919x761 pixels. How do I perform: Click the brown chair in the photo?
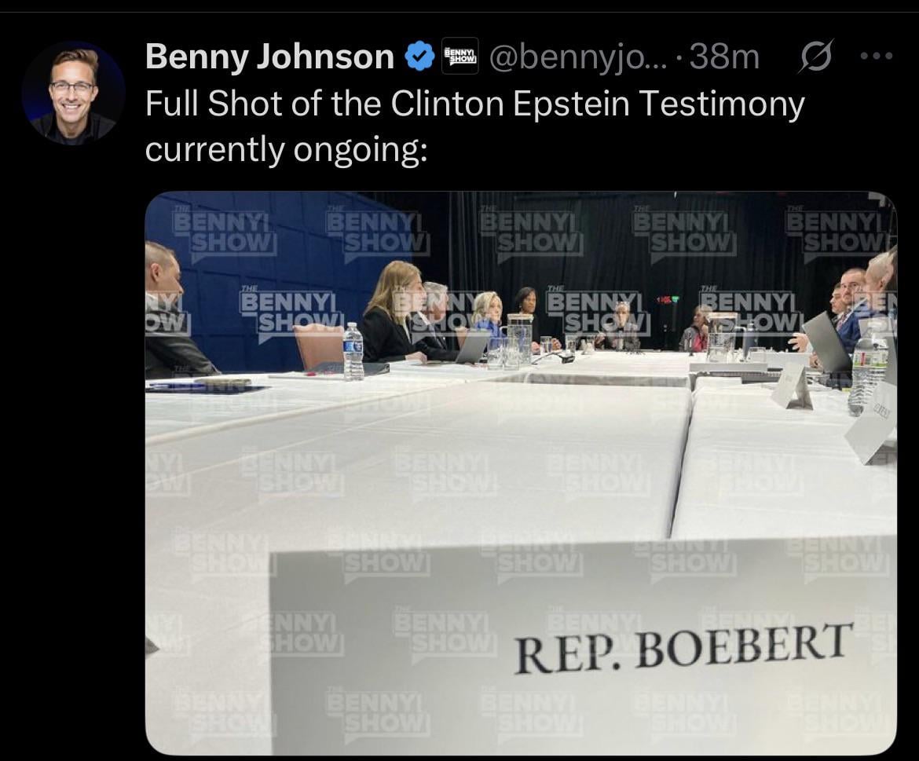click(x=319, y=347)
